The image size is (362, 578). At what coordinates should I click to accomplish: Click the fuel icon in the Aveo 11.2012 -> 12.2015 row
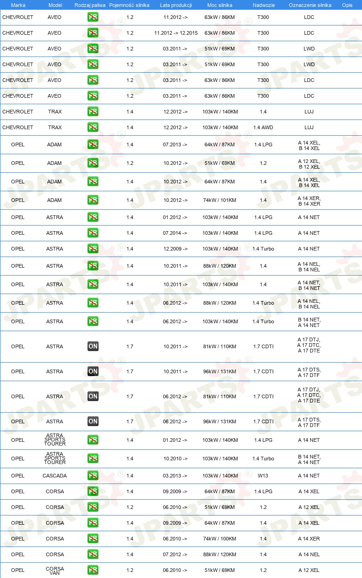[93, 32]
